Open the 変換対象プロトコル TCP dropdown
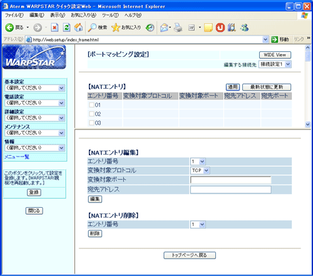 200,170
